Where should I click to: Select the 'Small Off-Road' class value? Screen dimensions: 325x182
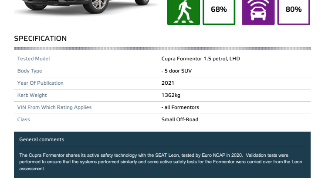click(179, 119)
